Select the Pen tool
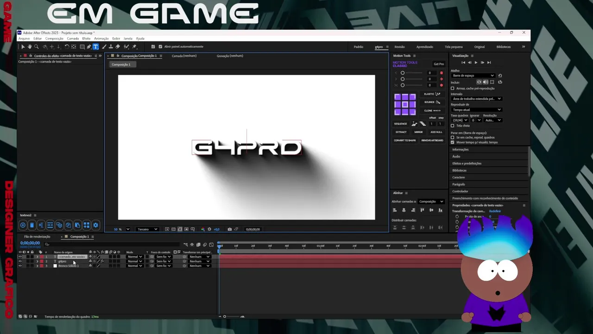The height and width of the screenshot is (334, 593). coord(89,46)
